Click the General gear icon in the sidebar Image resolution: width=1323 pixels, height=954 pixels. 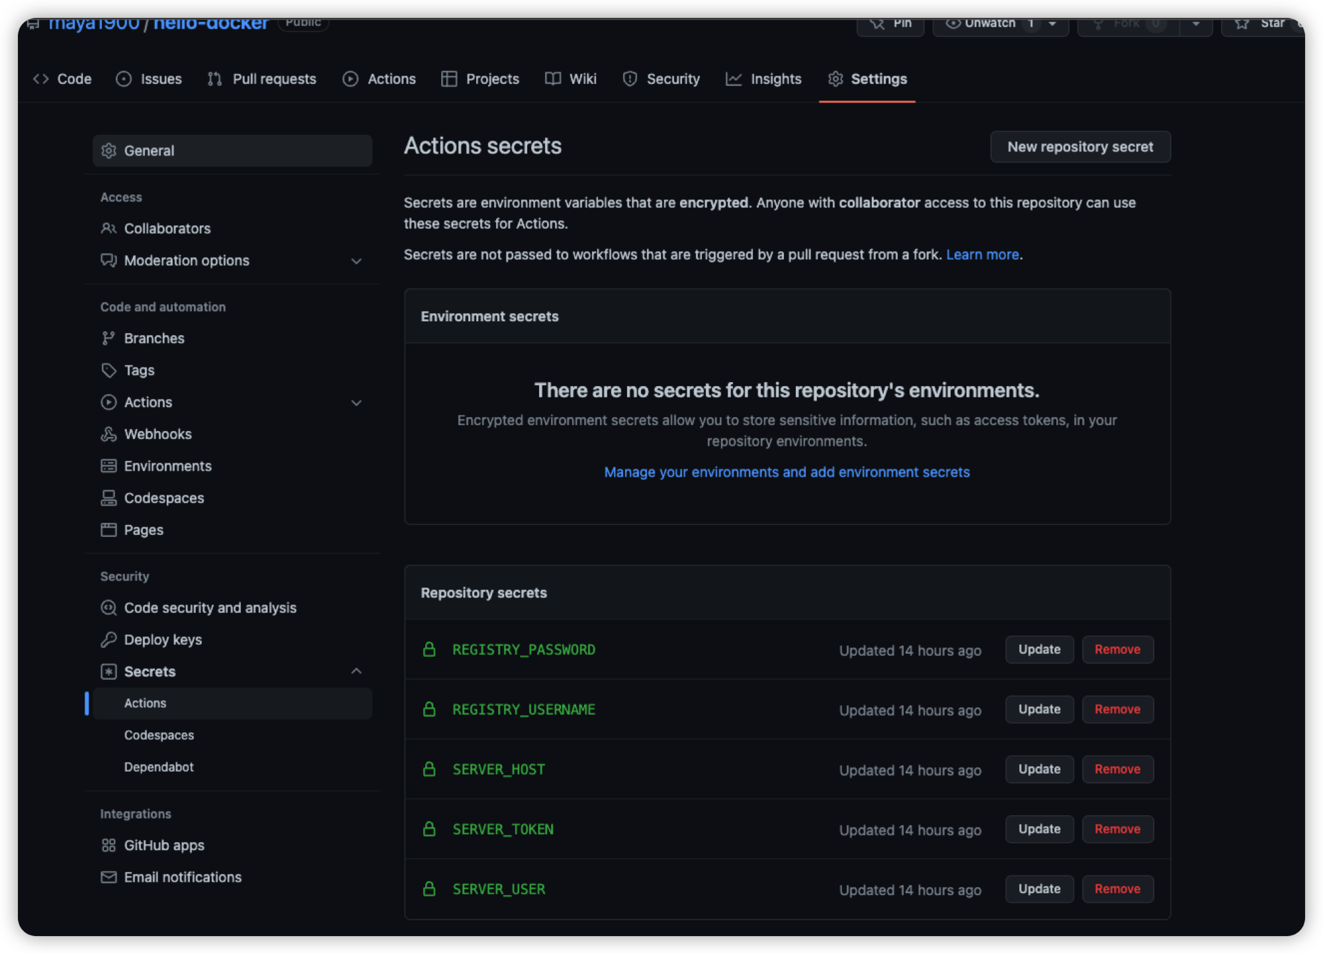pyautogui.click(x=108, y=151)
